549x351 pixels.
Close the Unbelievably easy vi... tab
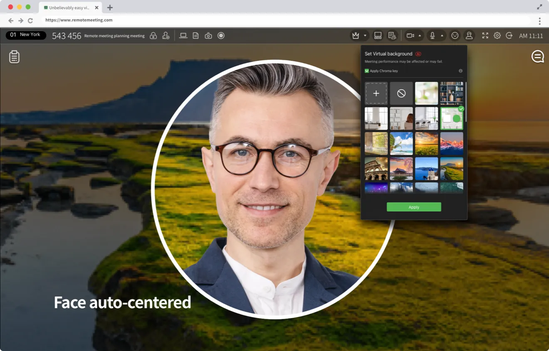[x=96, y=7]
